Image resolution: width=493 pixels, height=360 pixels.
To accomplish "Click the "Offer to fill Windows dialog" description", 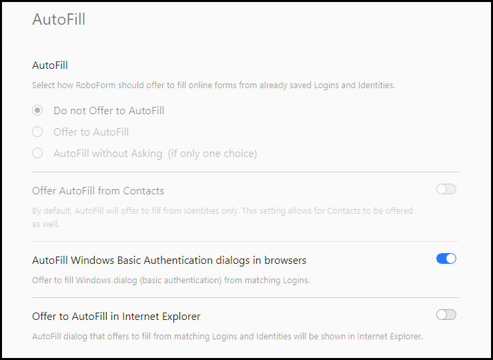I will [x=171, y=280].
